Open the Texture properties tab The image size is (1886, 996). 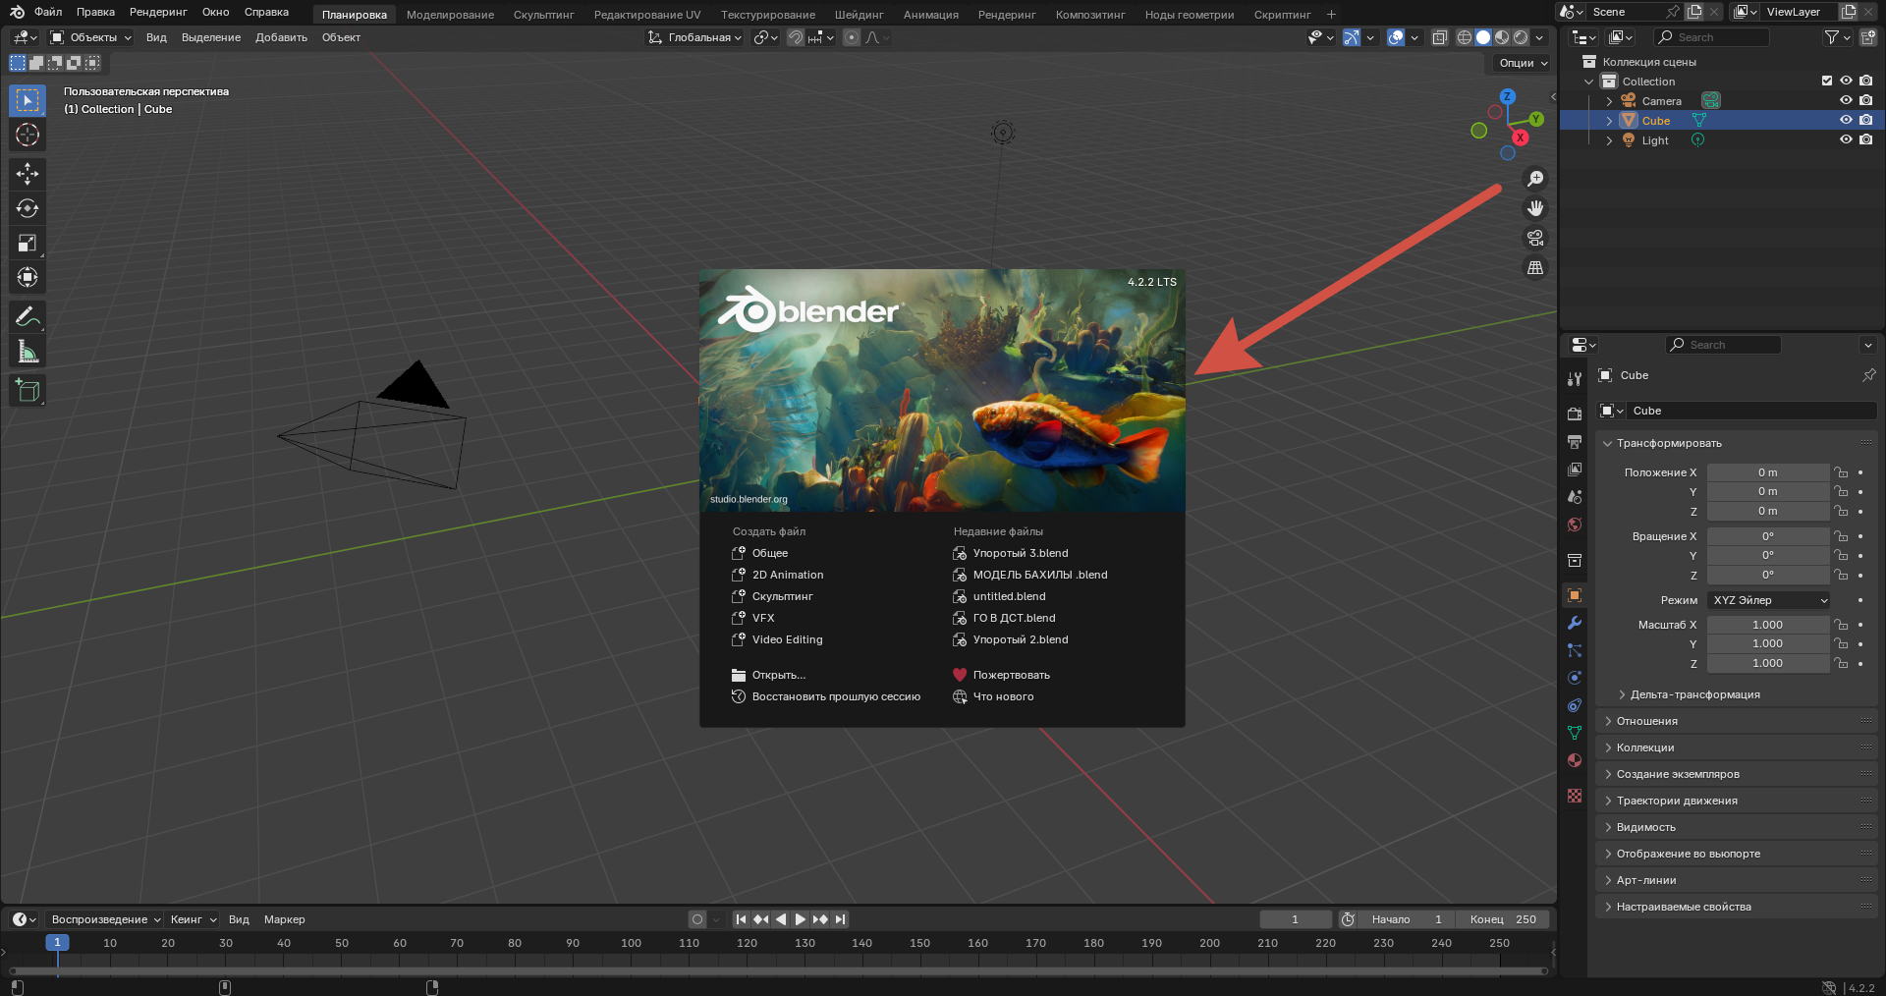pos(1575,796)
